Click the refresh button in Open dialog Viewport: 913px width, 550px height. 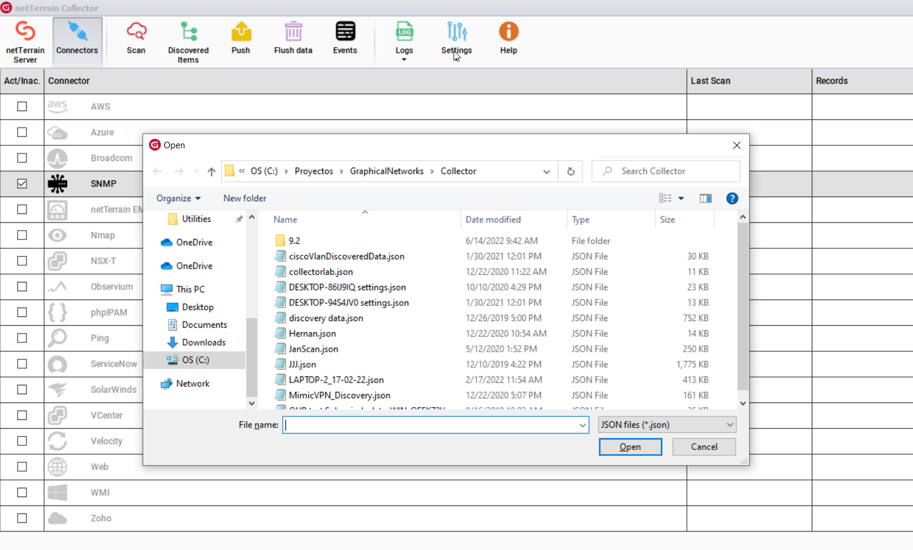click(570, 171)
